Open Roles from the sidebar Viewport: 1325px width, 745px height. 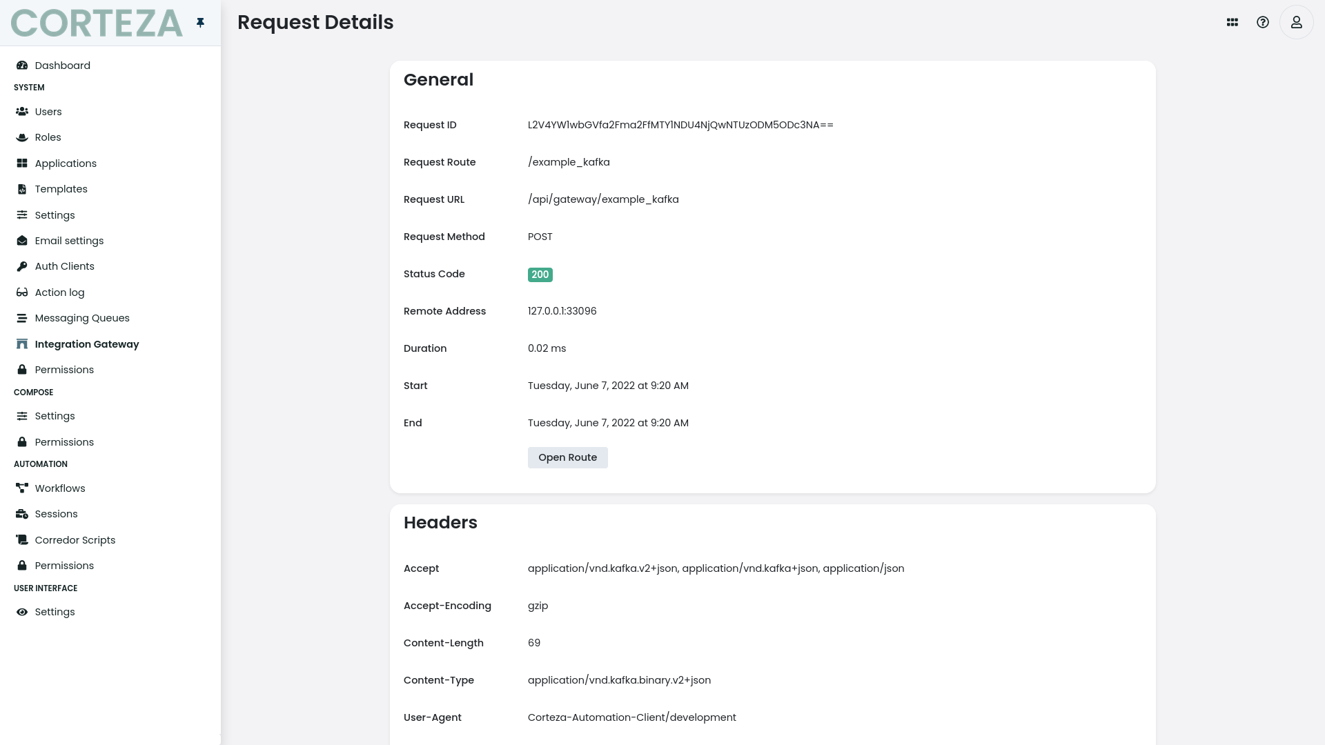click(48, 137)
